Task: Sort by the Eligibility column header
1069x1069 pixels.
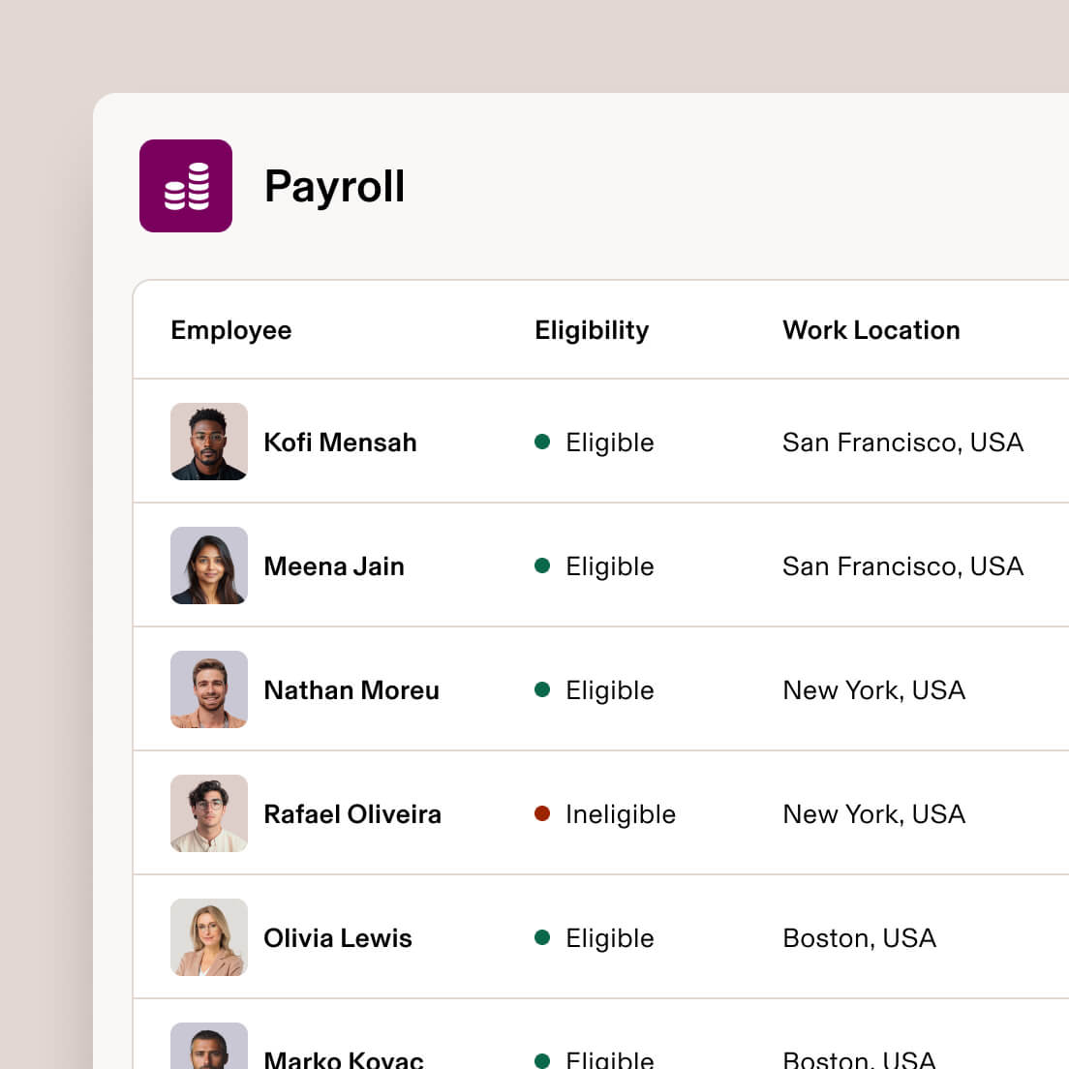Action: (591, 330)
